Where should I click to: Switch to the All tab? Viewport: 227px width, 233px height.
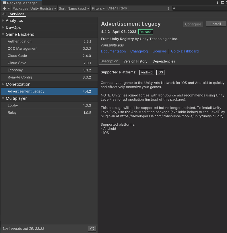(4, 14)
